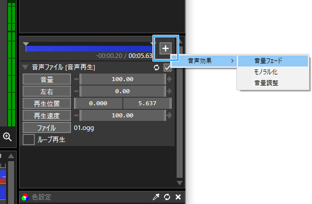Decrease 左右 with the minus button
312x204 pixels.
click(76, 92)
